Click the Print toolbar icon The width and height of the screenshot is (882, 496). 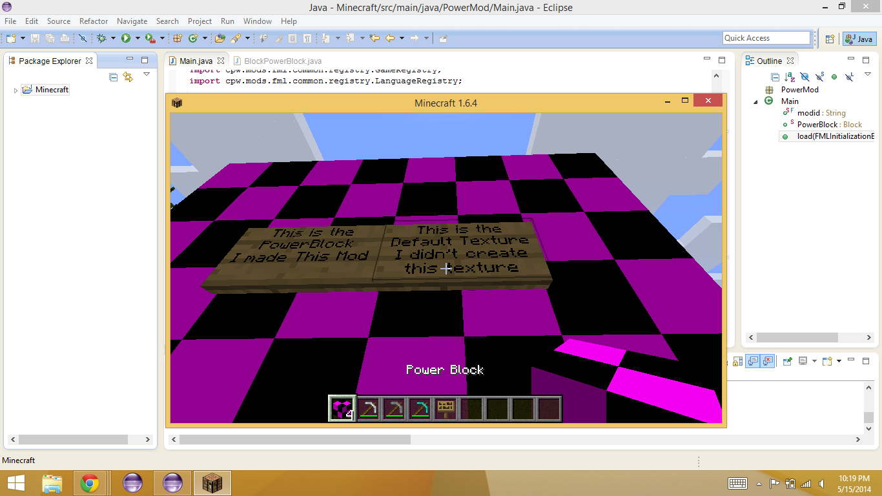[x=65, y=38]
